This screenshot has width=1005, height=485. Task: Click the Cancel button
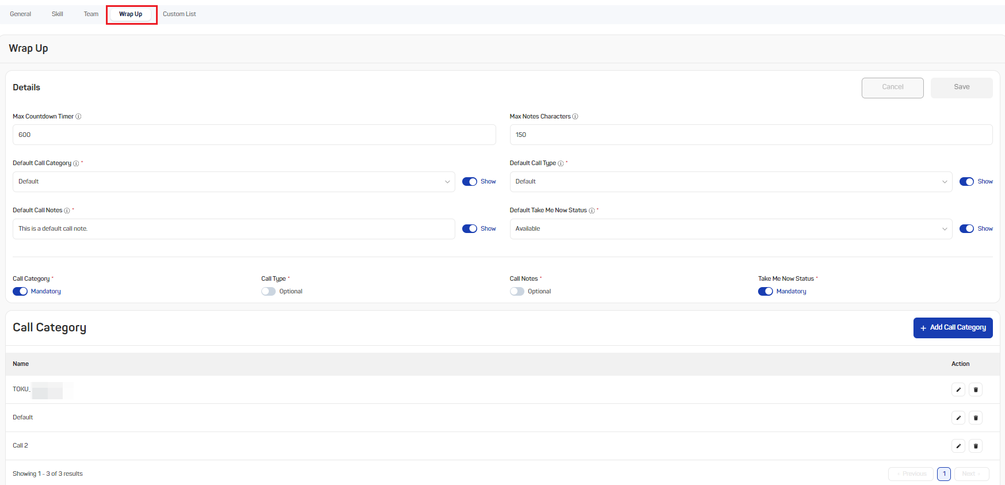pos(893,88)
